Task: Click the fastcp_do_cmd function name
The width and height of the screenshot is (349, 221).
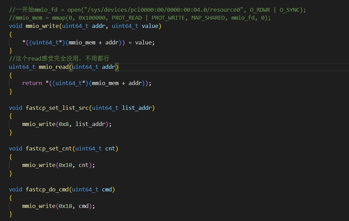Action: coord(47,189)
